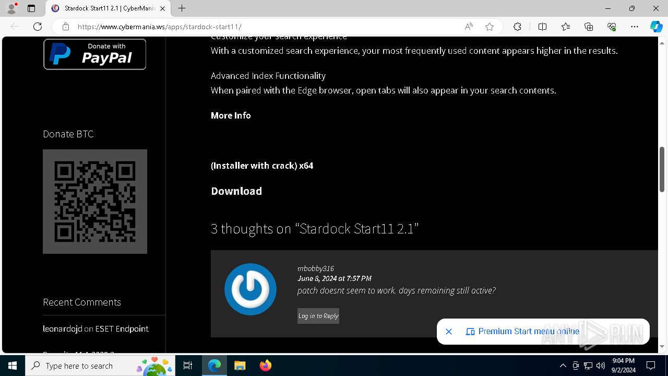Click the Download link
Image resolution: width=668 pixels, height=376 pixels.
pyautogui.click(x=236, y=191)
